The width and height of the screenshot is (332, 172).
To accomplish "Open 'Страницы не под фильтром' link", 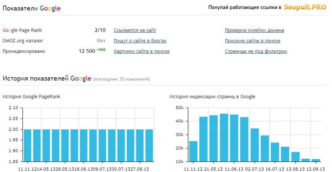I will point(256,52).
